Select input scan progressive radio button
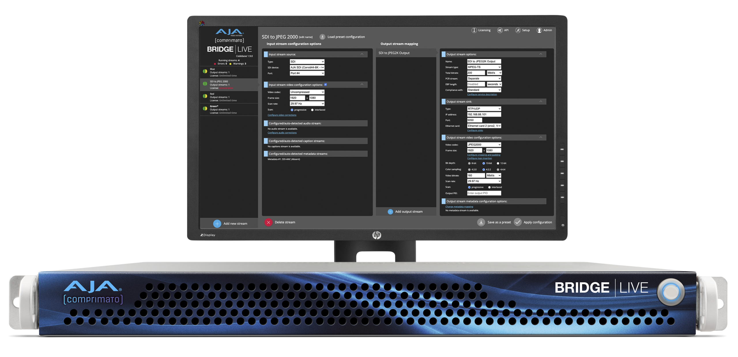 pyautogui.click(x=292, y=110)
